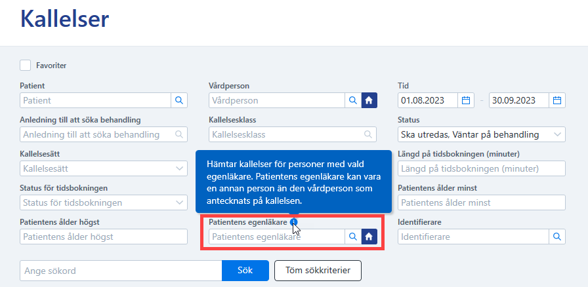Focus Anledning till att söka behandling field

coord(104,134)
